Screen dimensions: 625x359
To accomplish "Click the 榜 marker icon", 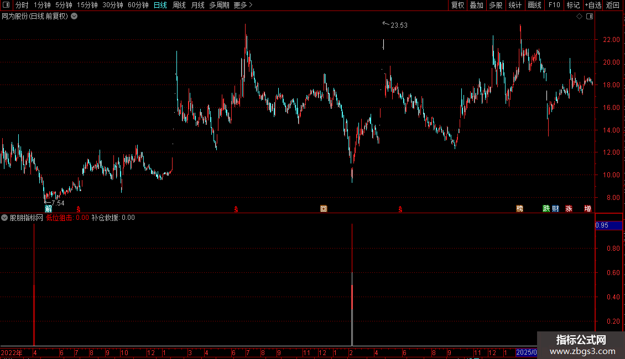I will coord(519,209).
